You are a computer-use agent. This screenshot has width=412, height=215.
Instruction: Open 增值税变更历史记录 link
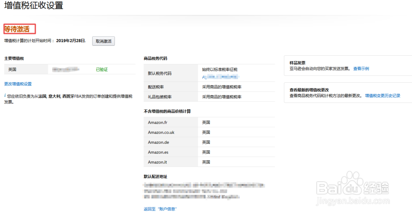point(383,96)
